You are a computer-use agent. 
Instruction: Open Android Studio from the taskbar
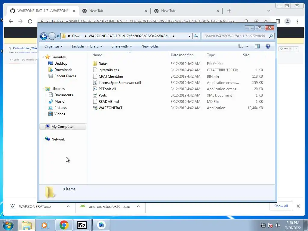point(101,225)
